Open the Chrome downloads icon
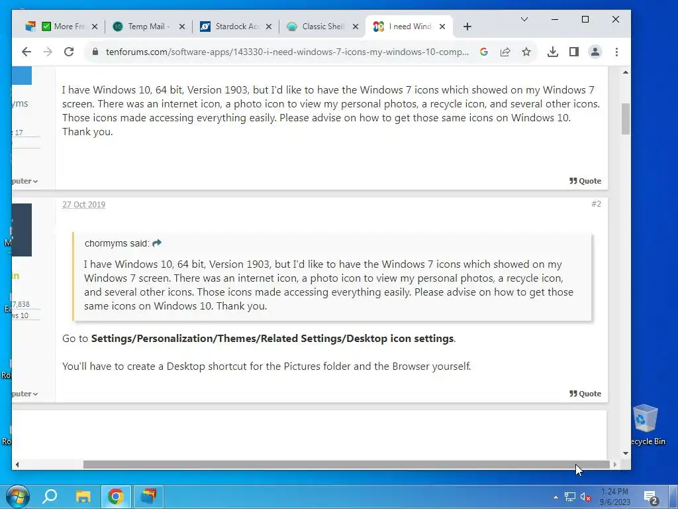 [553, 52]
